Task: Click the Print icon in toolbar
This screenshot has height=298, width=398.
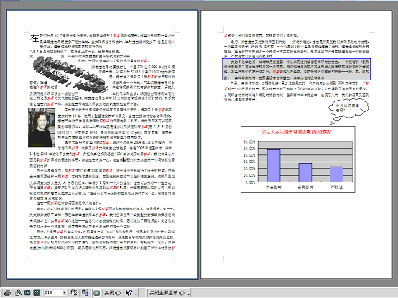Action: click(x=7, y=293)
